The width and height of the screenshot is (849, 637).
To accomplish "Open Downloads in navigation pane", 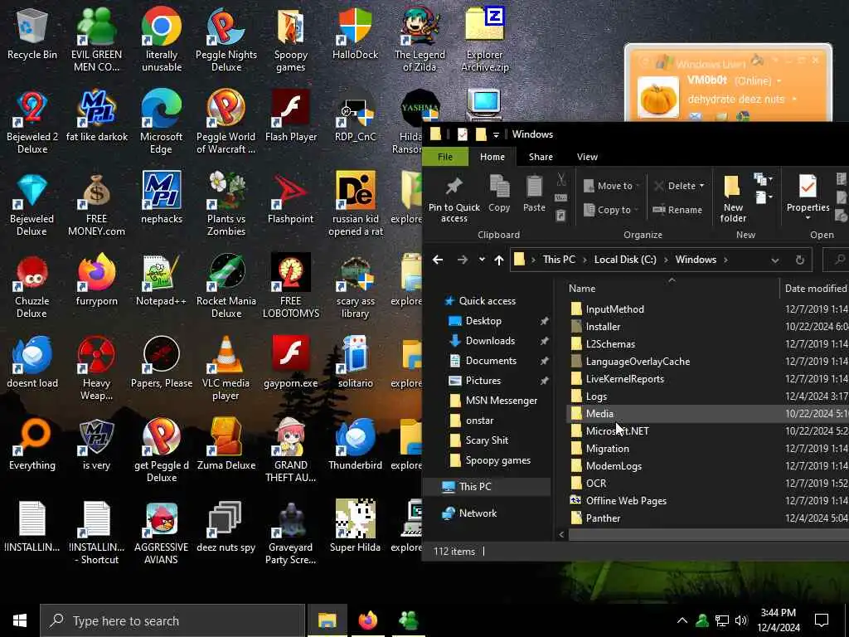I will click(490, 341).
